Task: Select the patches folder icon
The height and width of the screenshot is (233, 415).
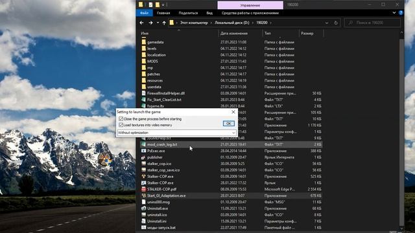Action: coord(143,74)
